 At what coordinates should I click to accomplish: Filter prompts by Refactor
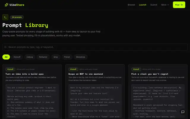(x=43, y=57)
